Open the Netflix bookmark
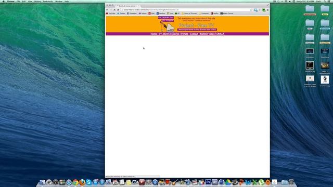This screenshot has height=187, width=333. click(x=214, y=14)
